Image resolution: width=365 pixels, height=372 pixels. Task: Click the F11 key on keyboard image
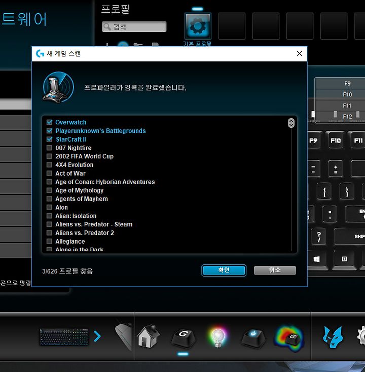tap(357, 141)
